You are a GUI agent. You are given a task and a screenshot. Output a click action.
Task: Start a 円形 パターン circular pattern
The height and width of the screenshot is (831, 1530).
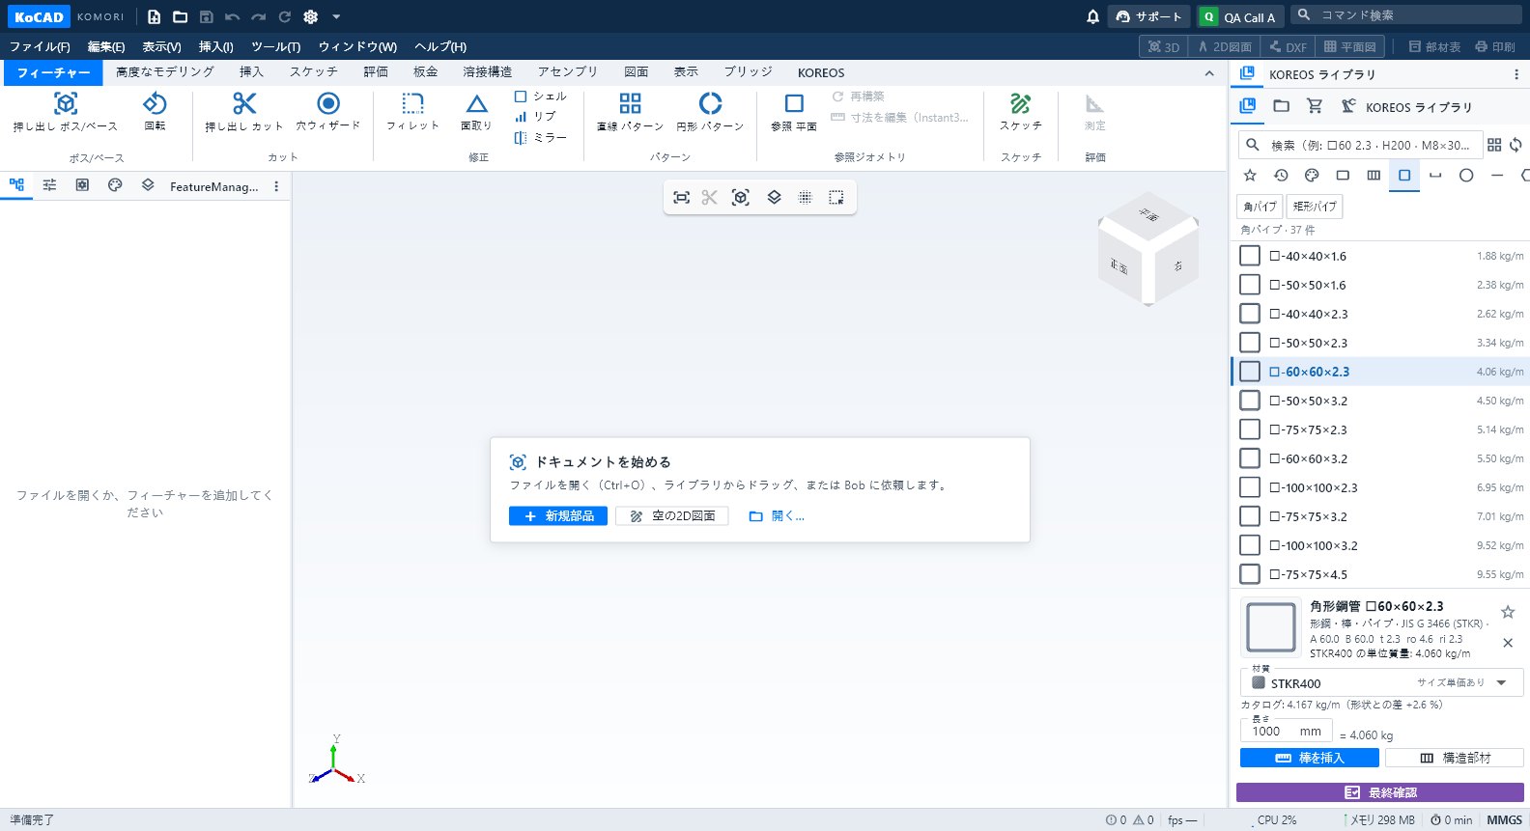[710, 112]
